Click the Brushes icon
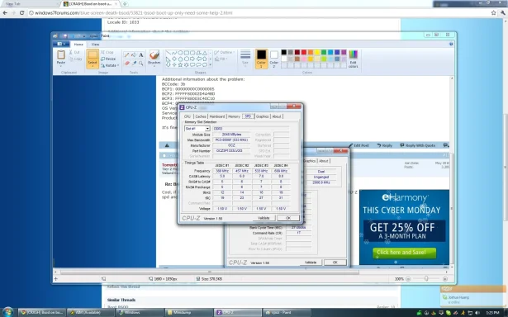Viewport: 508px width, 317px height. click(x=154, y=54)
